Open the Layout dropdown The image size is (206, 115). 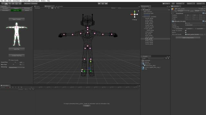(x=200, y=4)
